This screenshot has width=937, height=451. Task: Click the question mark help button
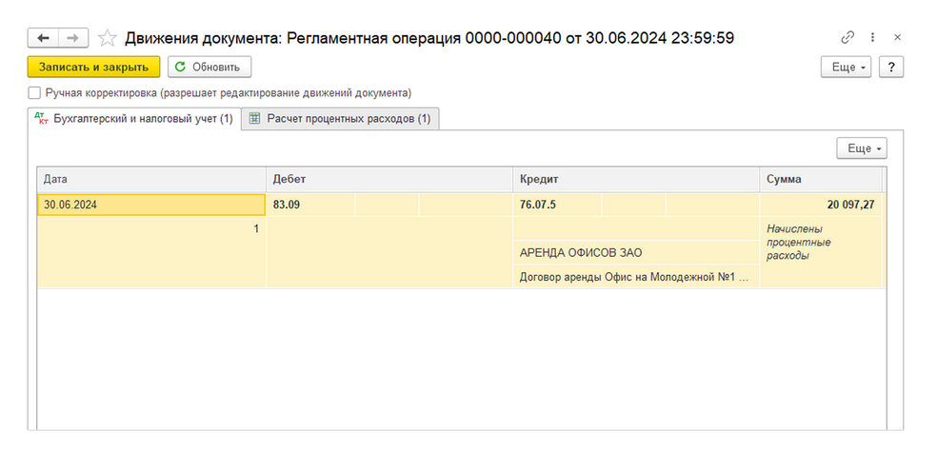pos(890,68)
